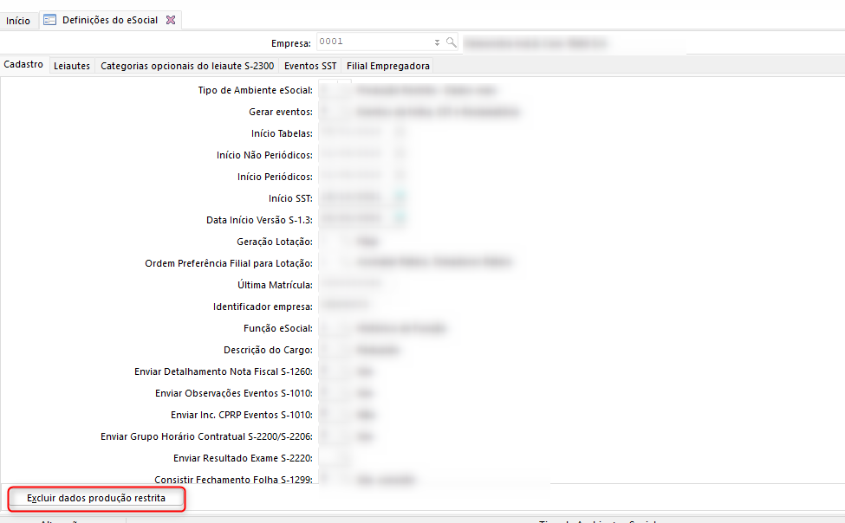Click the Empresa code input field
The image size is (845, 523).
pyautogui.click(x=373, y=42)
